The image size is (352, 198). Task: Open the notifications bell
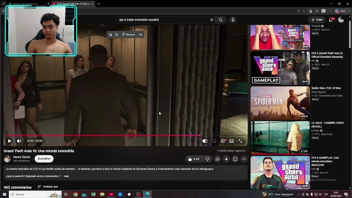331,20
